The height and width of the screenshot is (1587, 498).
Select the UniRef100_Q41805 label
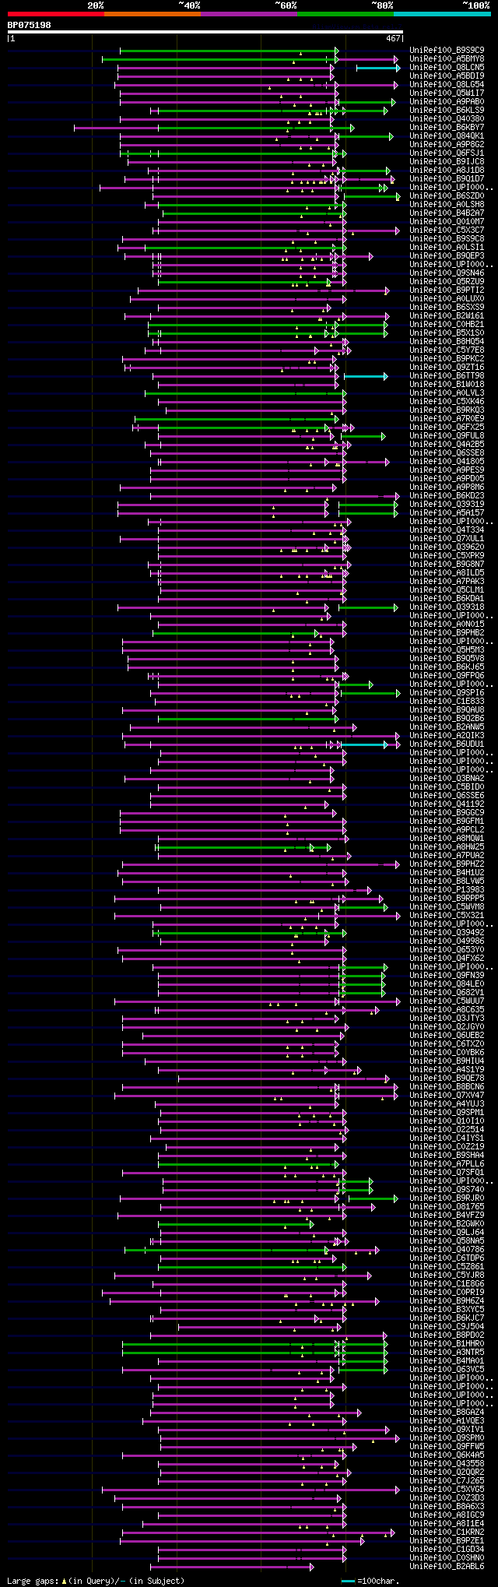click(447, 461)
